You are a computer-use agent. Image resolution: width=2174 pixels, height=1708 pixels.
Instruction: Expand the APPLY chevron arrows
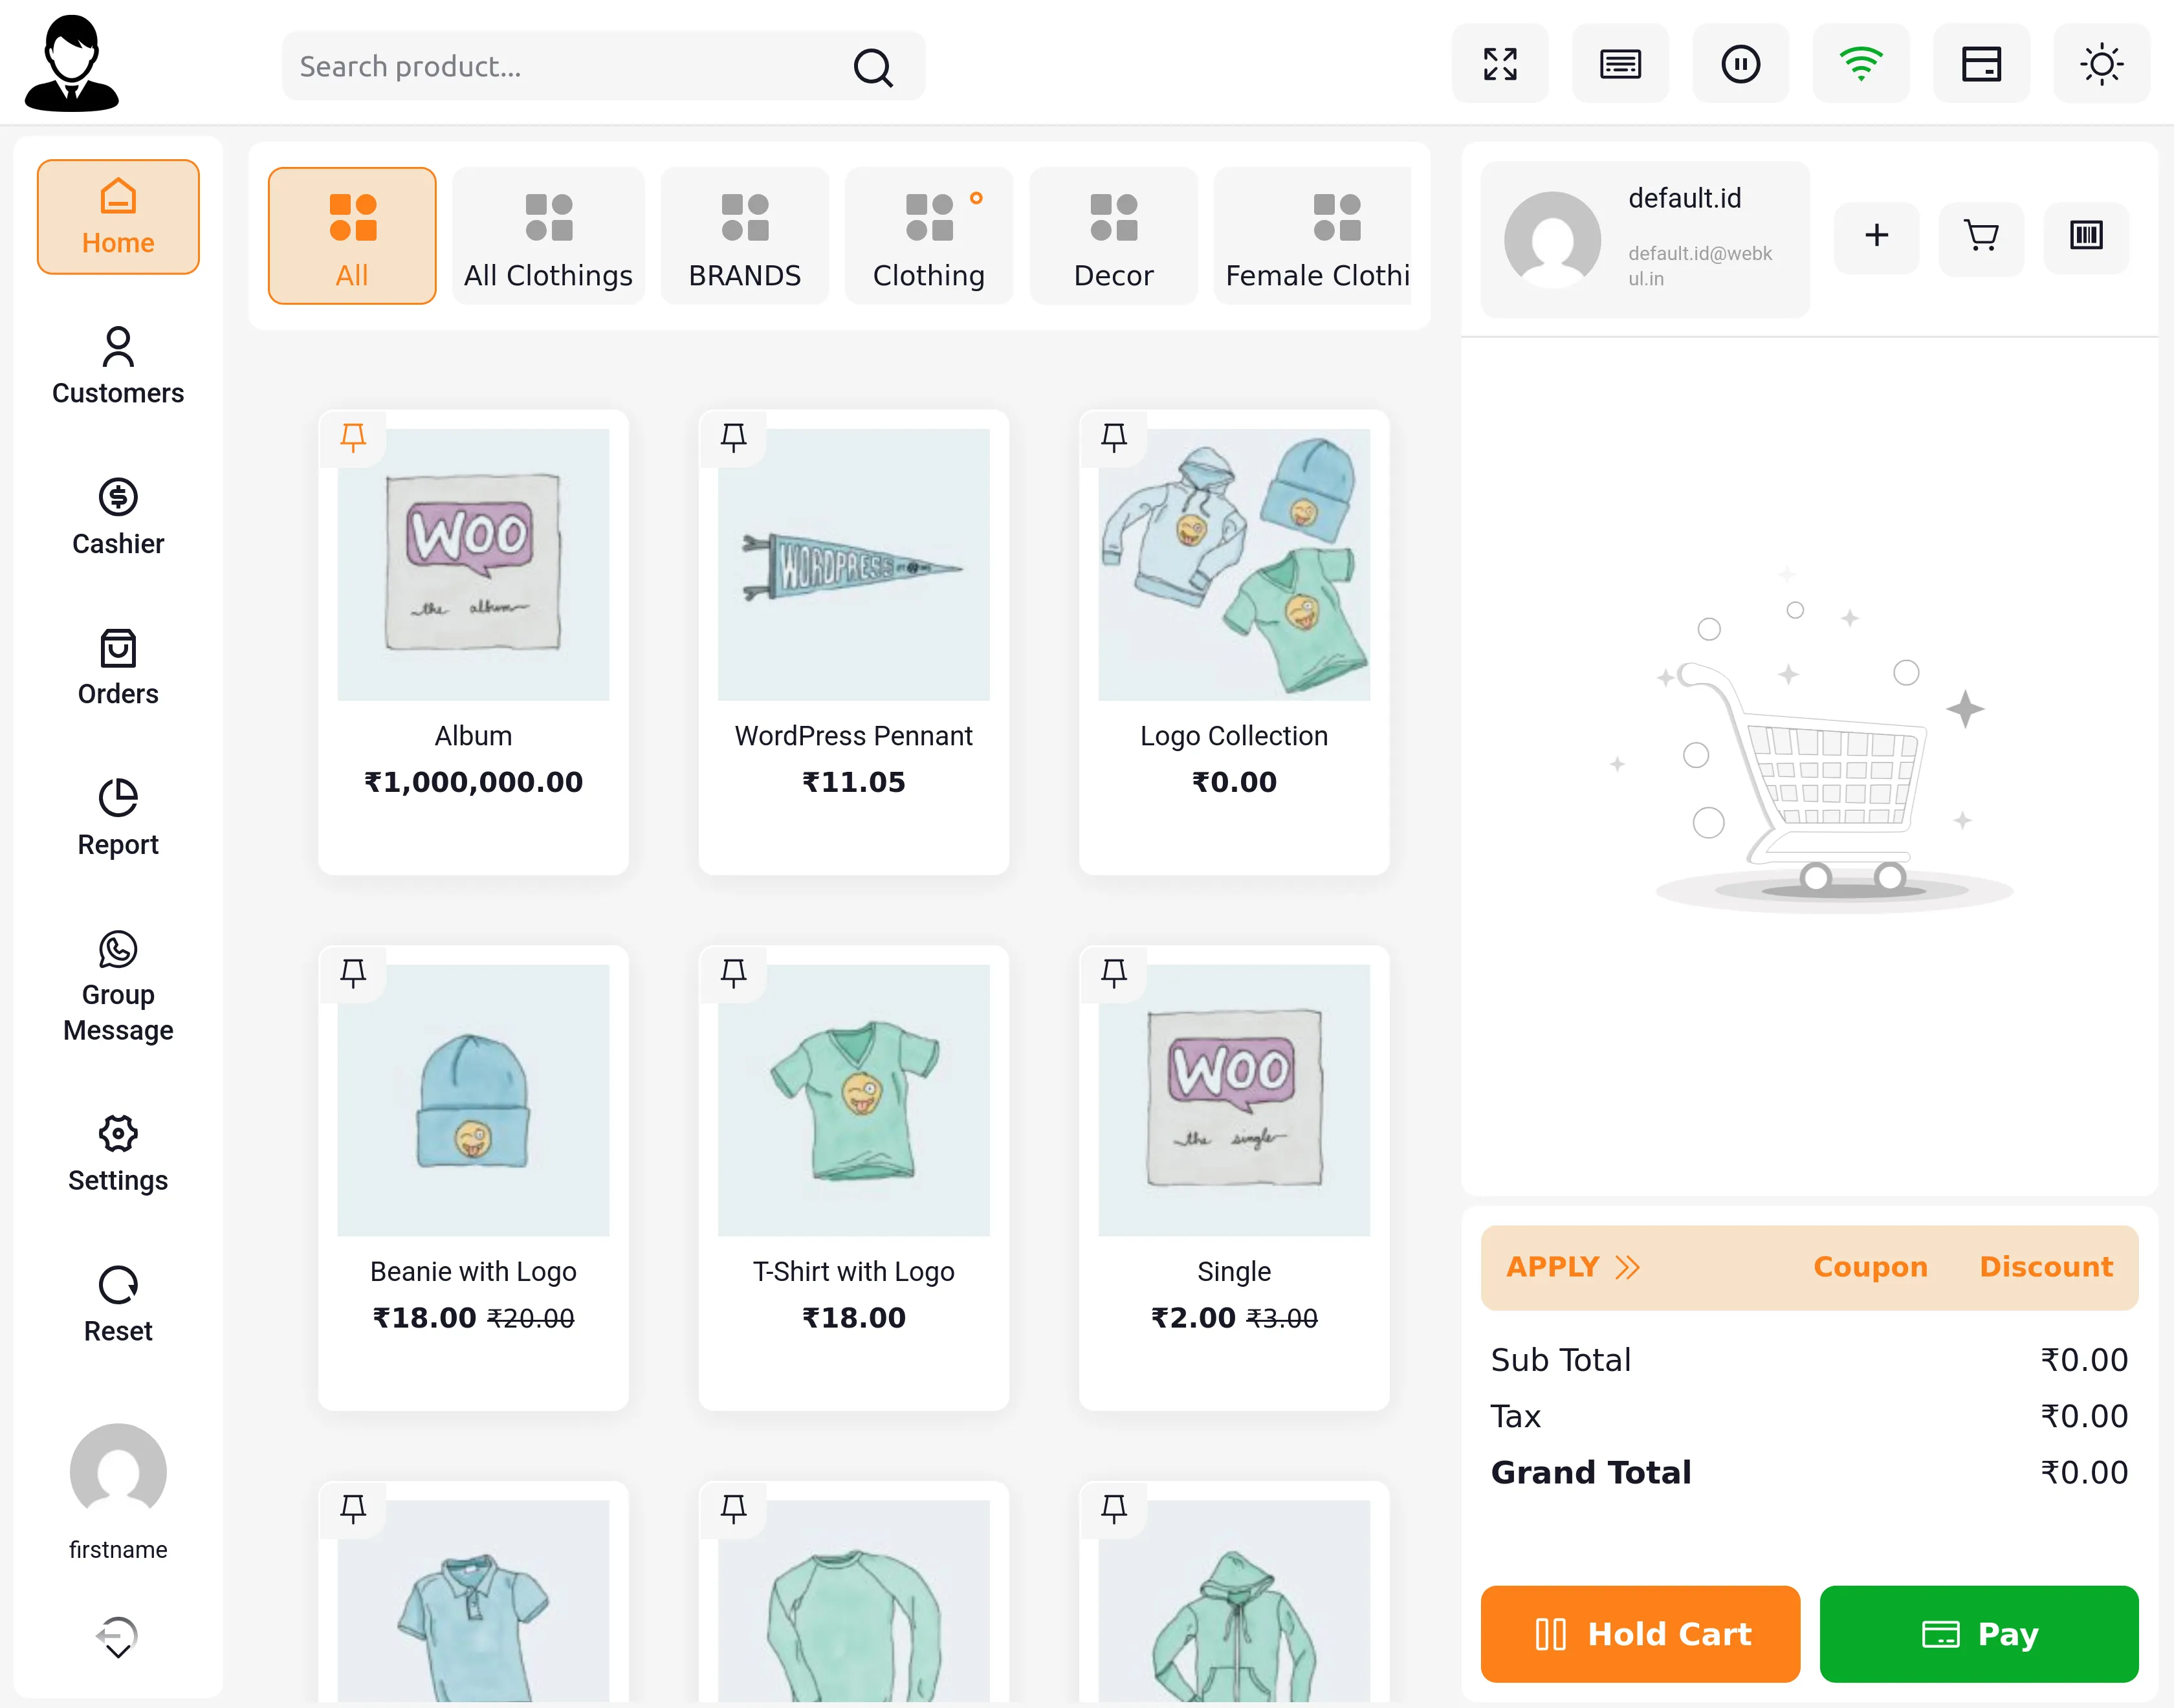click(1627, 1267)
